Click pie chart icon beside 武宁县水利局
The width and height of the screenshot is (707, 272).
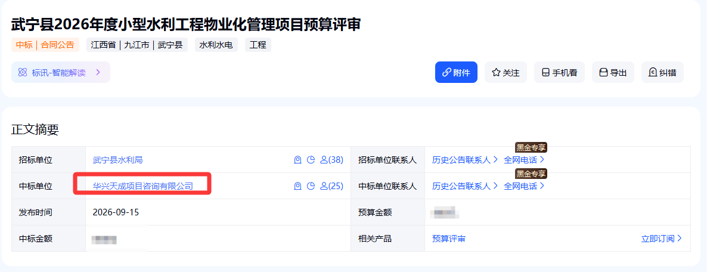click(x=310, y=160)
